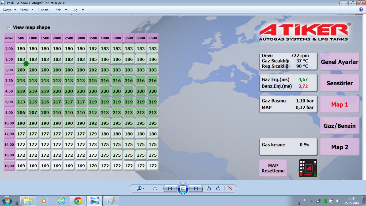Click the MAP Resetleme button
Viewport: 366px width, 206px height.
pos(273,168)
